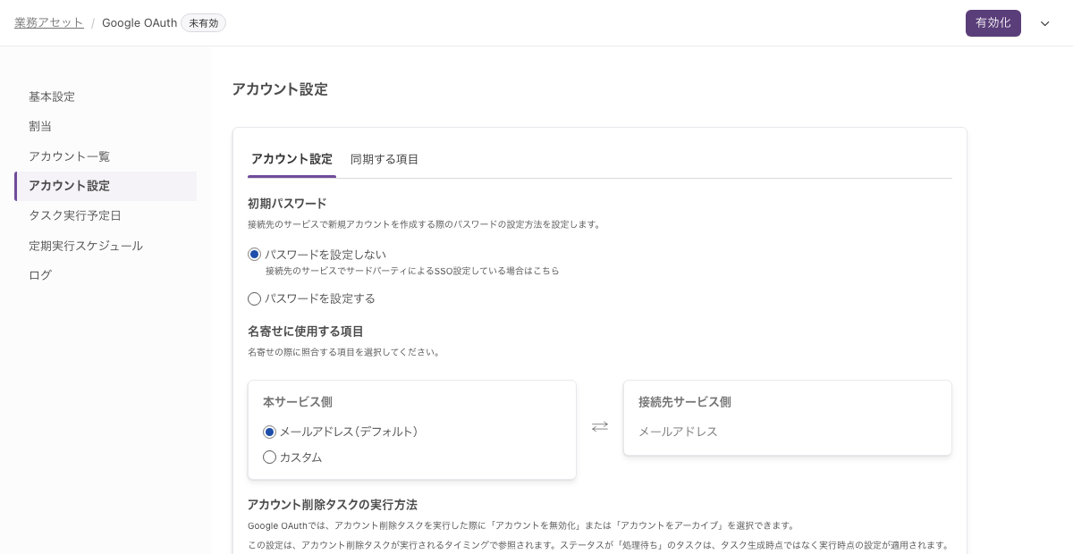
Task: Click the swap arrows icon between service panels
Action: (600, 426)
